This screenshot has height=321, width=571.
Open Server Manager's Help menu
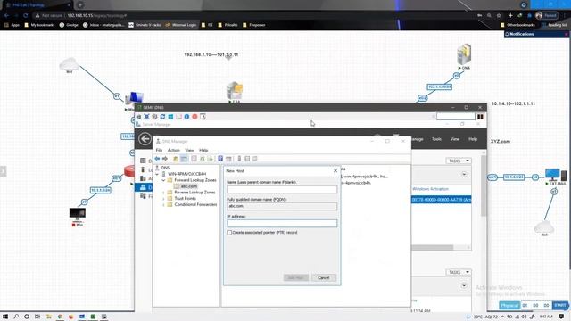(x=473, y=139)
